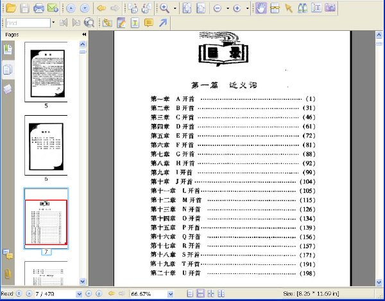Click the Open file folder icon
385x301 pixels.
coord(11,8)
